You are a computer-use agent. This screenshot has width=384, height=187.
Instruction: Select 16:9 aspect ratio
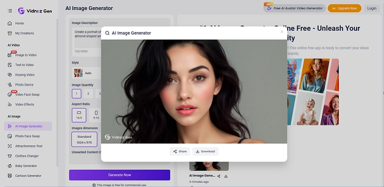[79, 115]
